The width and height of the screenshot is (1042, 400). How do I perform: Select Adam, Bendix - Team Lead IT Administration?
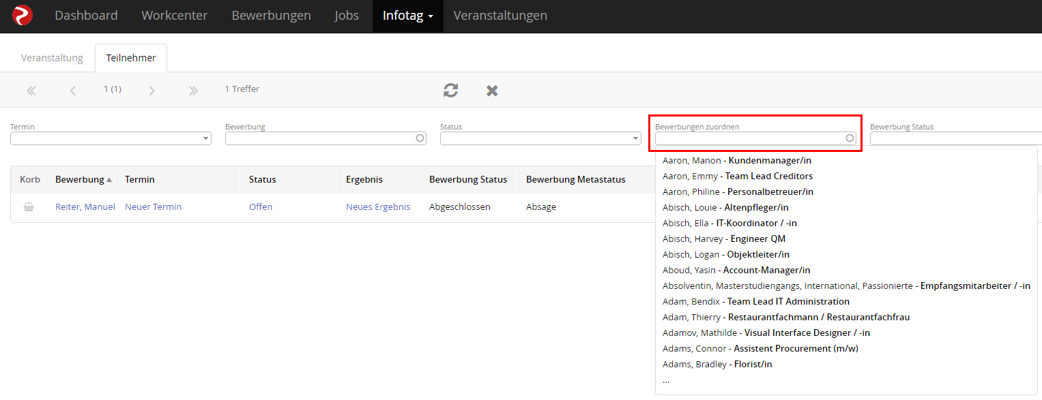coord(756,302)
